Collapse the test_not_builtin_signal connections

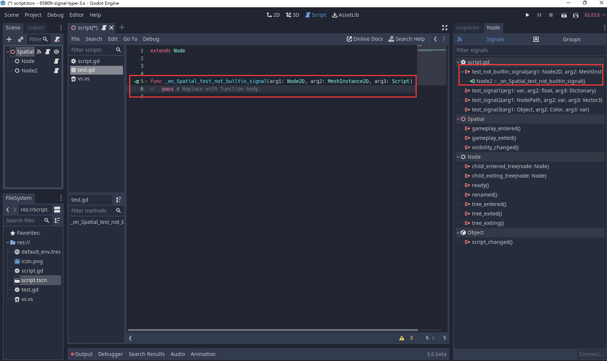click(x=463, y=72)
